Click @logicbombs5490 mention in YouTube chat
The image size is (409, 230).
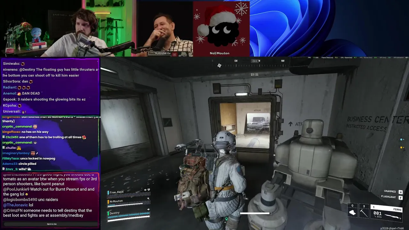click(x=20, y=200)
